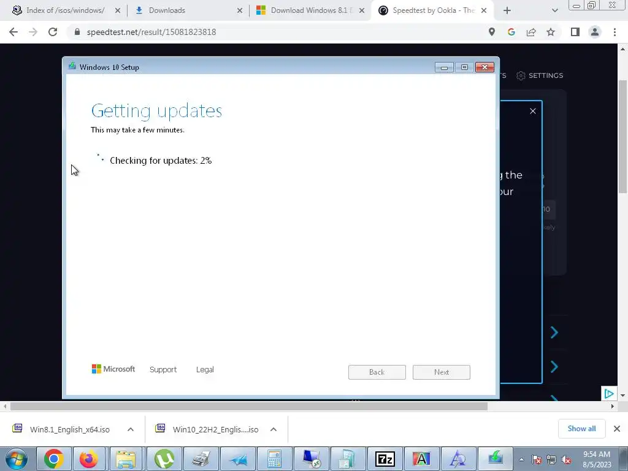Click the Google icon in the address bar

[511, 32]
